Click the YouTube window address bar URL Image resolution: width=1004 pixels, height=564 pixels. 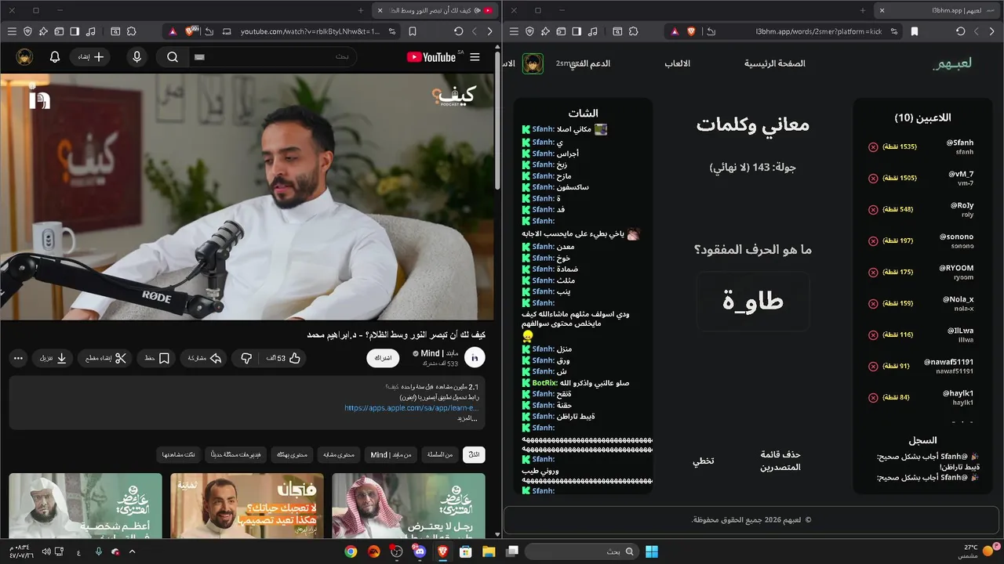pyautogui.click(x=310, y=31)
